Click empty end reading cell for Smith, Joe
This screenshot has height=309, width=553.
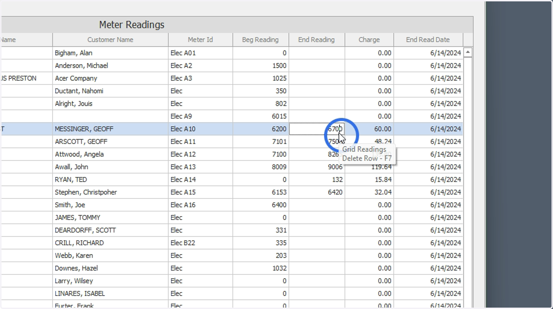317,205
